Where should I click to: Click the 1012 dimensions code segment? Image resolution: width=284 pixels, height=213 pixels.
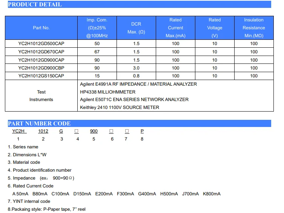(x=43, y=131)
